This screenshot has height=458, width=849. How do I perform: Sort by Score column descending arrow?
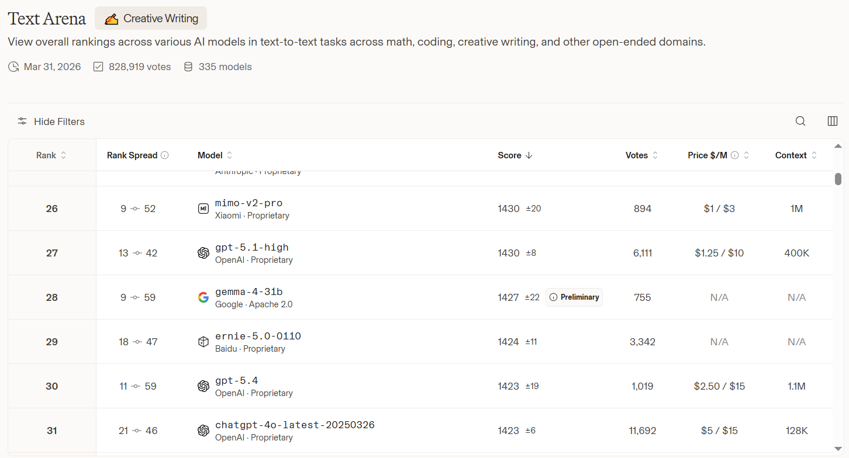point(529,155)
